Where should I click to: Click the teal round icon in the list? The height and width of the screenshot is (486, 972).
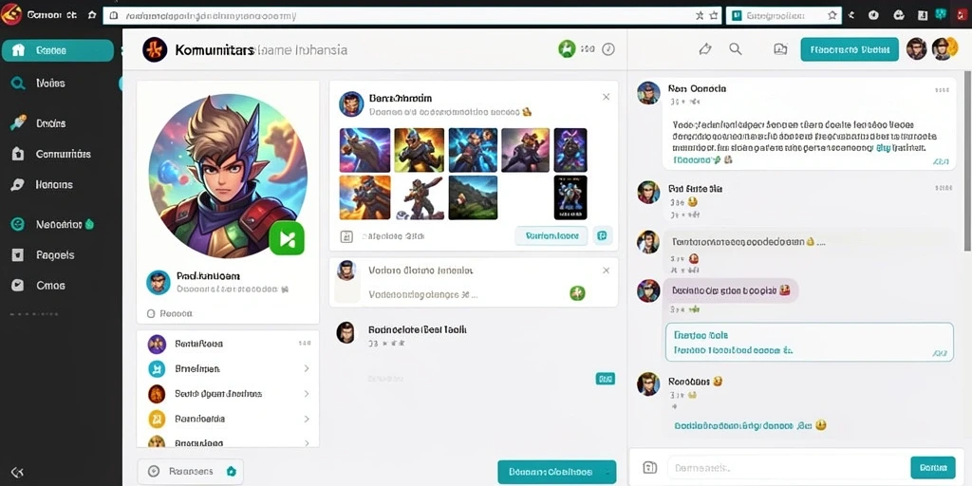pos(157,369)
